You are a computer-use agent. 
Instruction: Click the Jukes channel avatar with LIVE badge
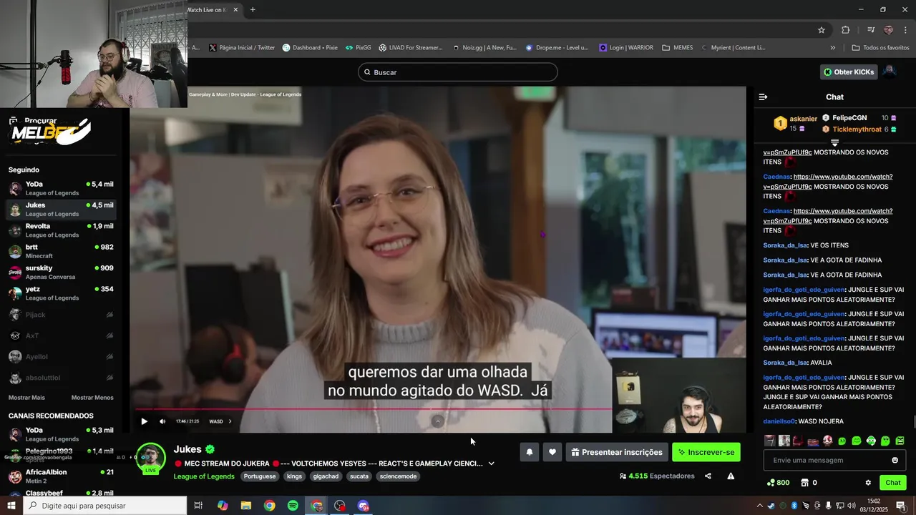151,458
